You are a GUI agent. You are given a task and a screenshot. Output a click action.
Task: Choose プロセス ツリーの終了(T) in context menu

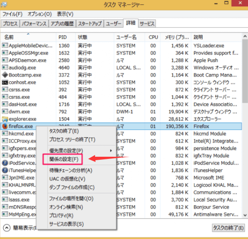coord(82,139)
